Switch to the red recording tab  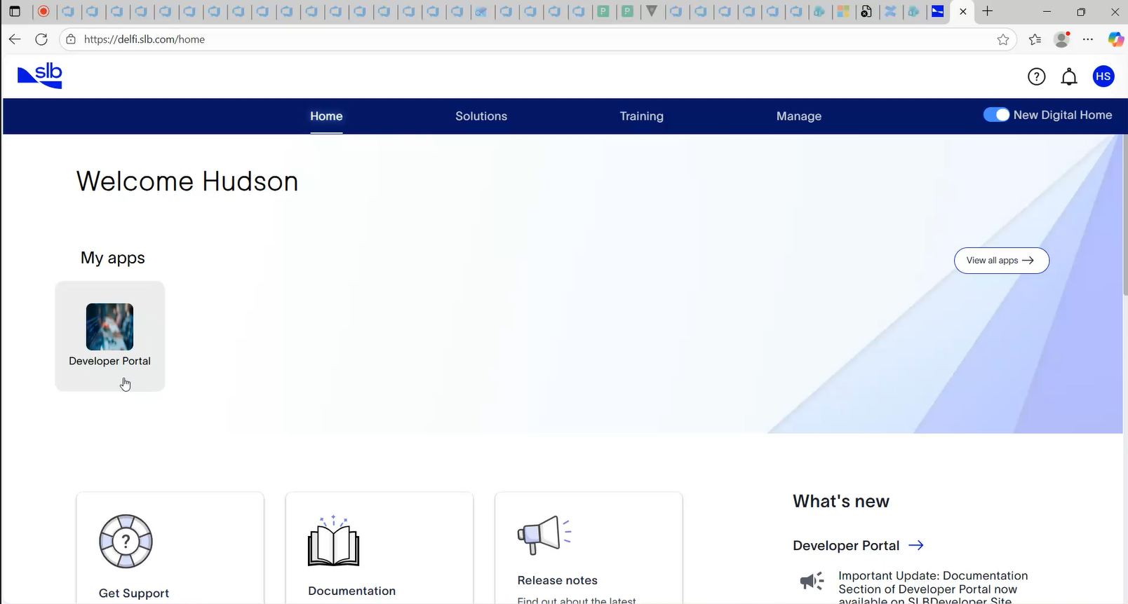coord(43,11)
